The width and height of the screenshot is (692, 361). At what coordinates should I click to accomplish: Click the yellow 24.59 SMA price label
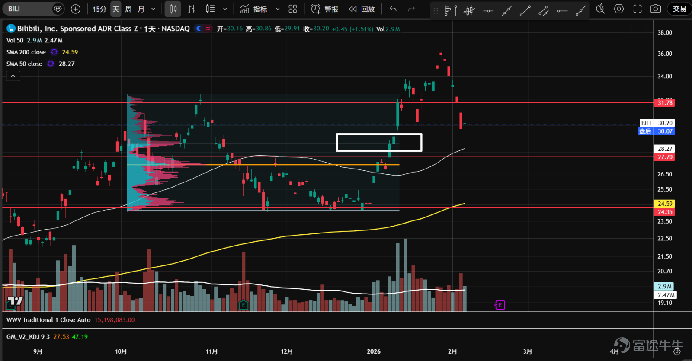[x=665, y=204]
